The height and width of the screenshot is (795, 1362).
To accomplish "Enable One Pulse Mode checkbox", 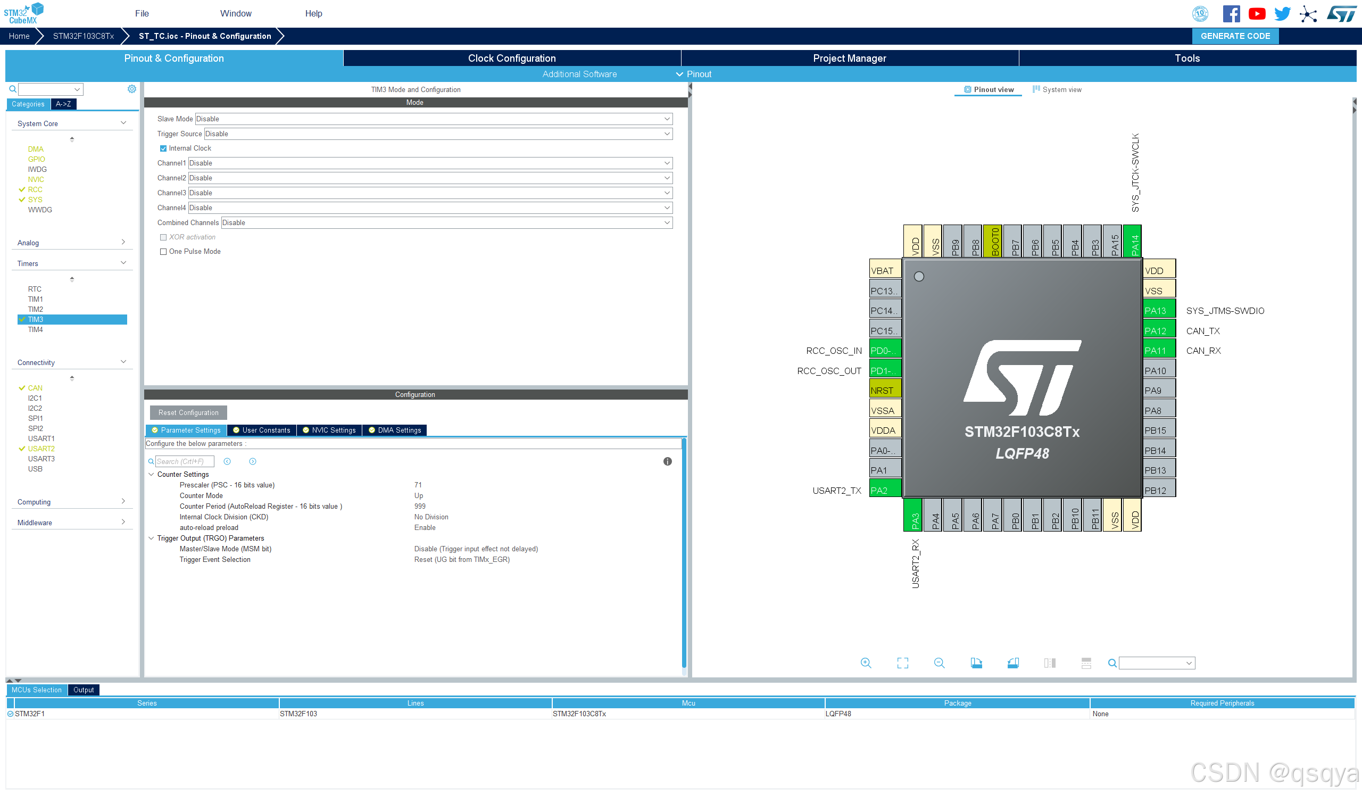I will click(163, 251).
